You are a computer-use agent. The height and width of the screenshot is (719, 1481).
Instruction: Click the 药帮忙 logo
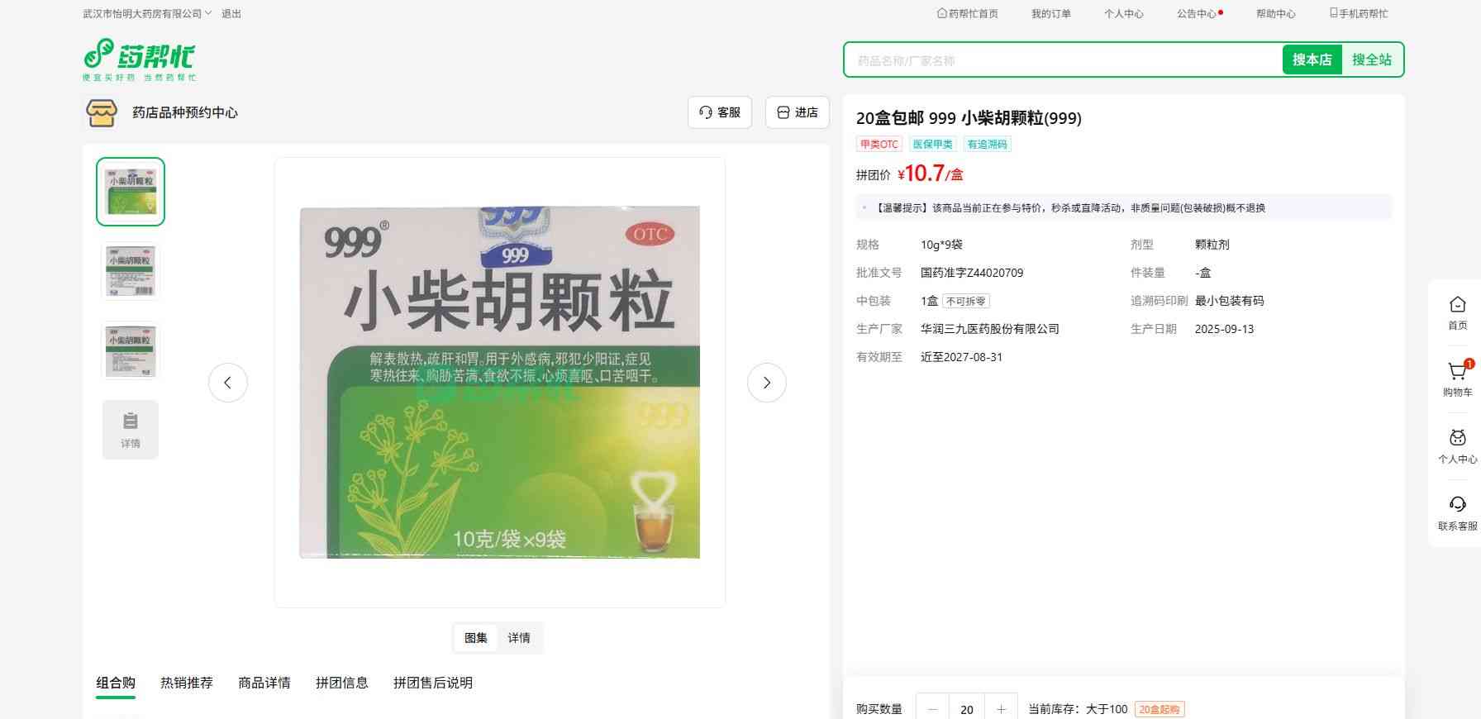[x=139, y=59]
